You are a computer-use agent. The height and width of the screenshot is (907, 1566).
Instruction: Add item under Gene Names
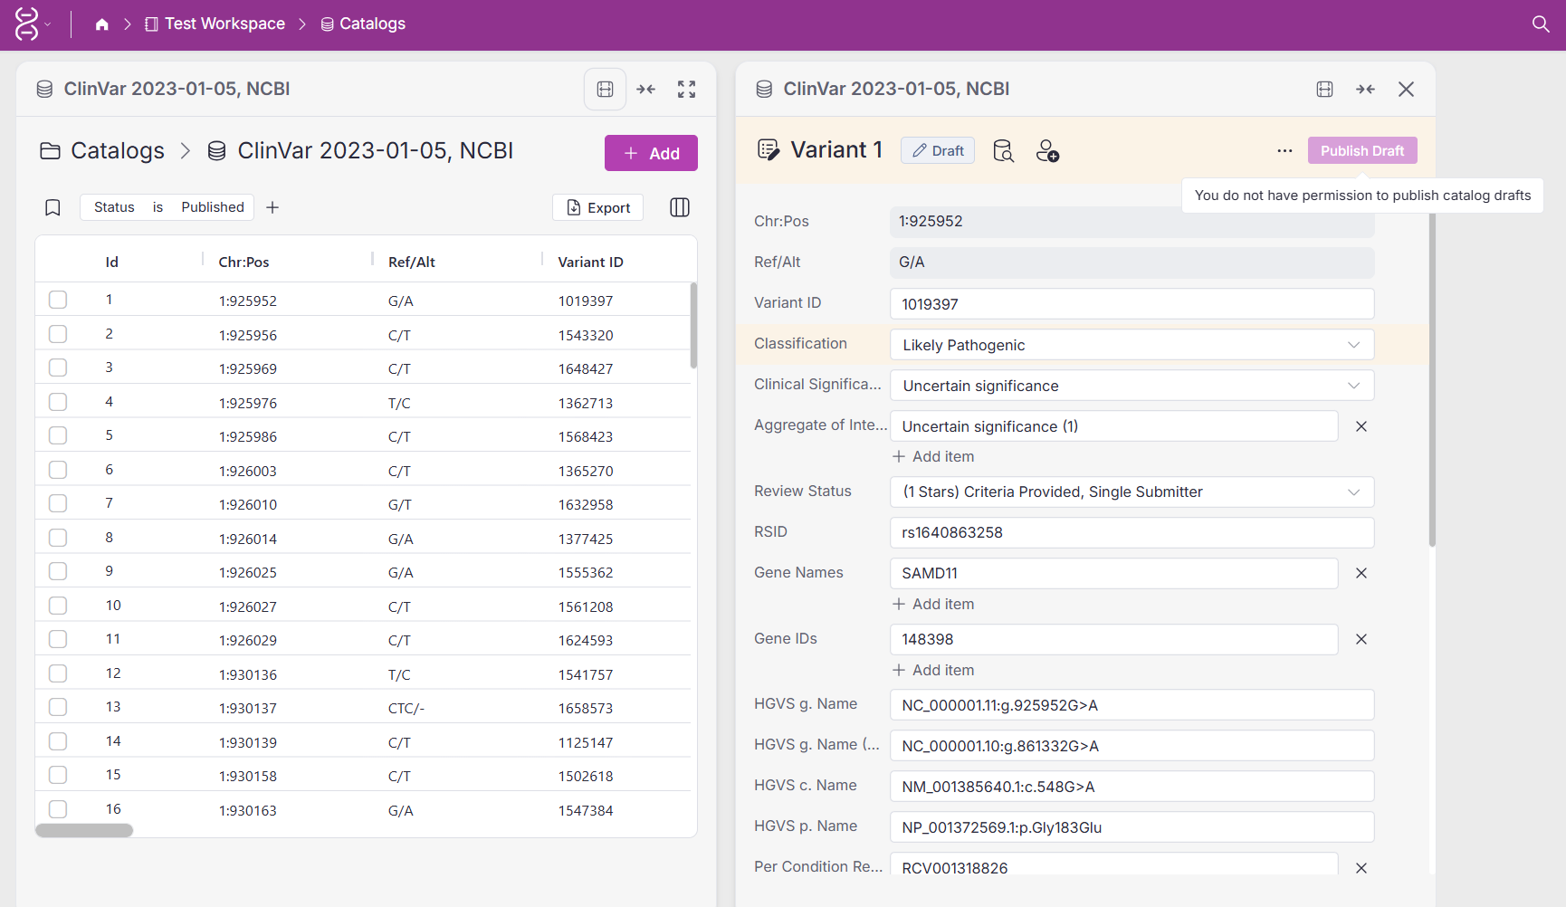[933, 605]
